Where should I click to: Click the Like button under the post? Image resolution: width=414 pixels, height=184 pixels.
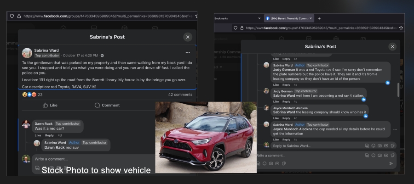coord(50,105)
